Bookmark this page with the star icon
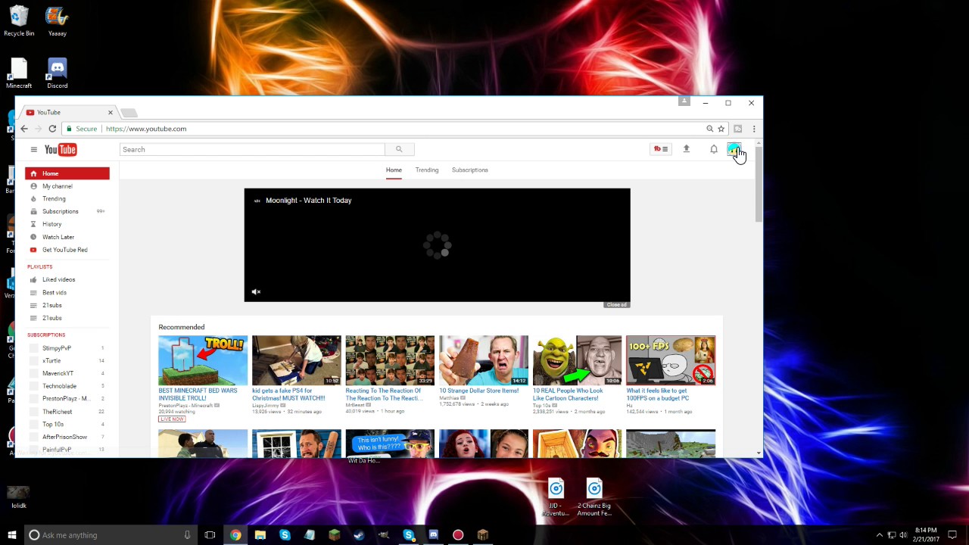 721,129
